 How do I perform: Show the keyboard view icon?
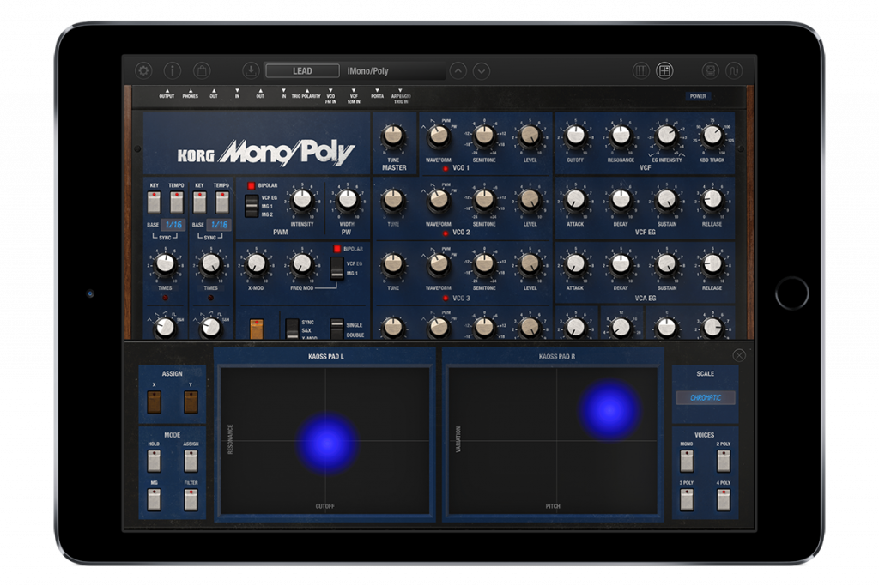point(640,70)
